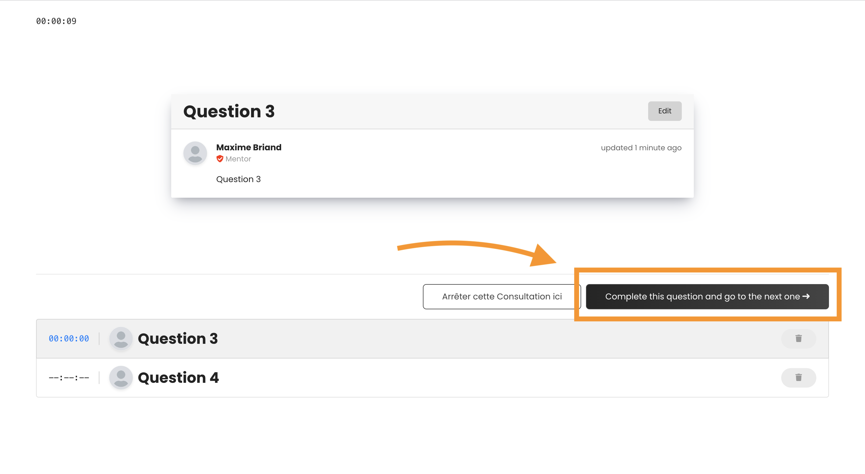The height and width of the screenshot is (474, 865).
Task: Click the Mentor role label
Action: click(x=238, y=159)
